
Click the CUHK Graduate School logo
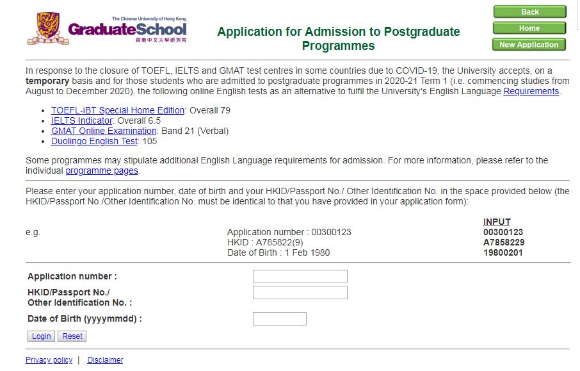(x=107, y=29)
